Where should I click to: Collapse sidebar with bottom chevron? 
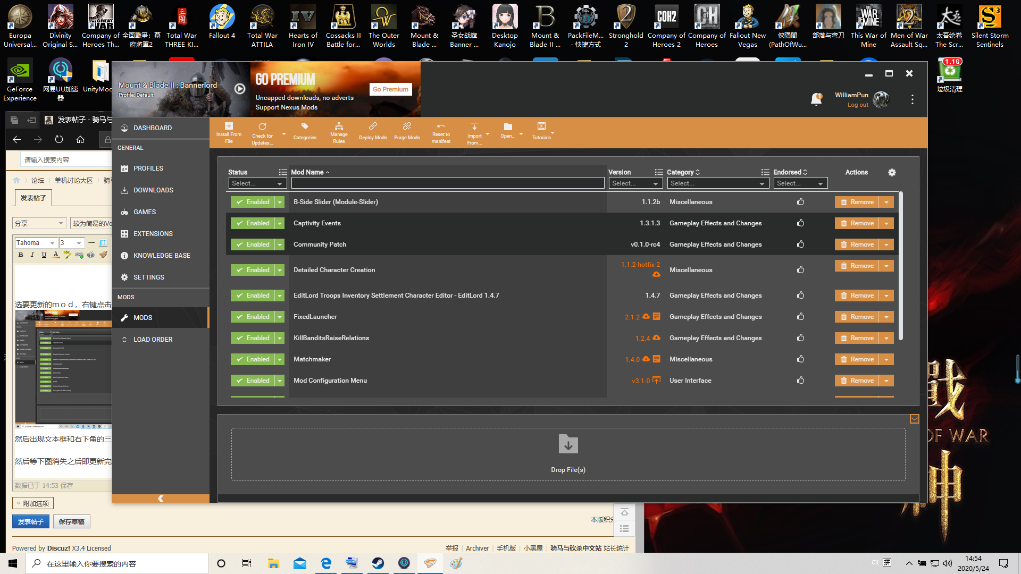click(161, 499)
